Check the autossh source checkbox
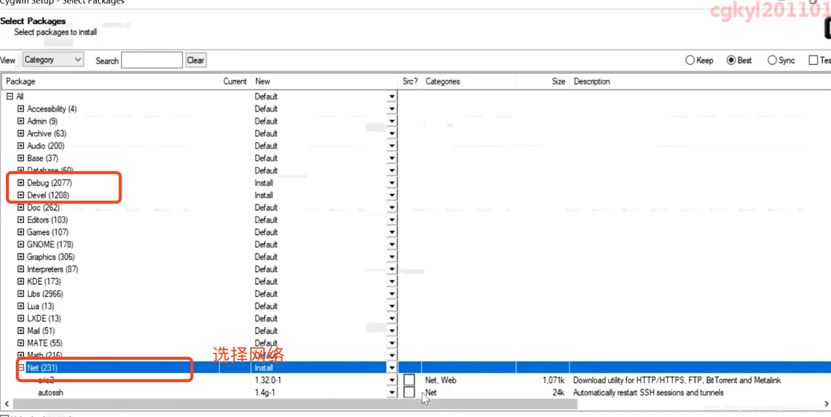 (x=409, y=393)
